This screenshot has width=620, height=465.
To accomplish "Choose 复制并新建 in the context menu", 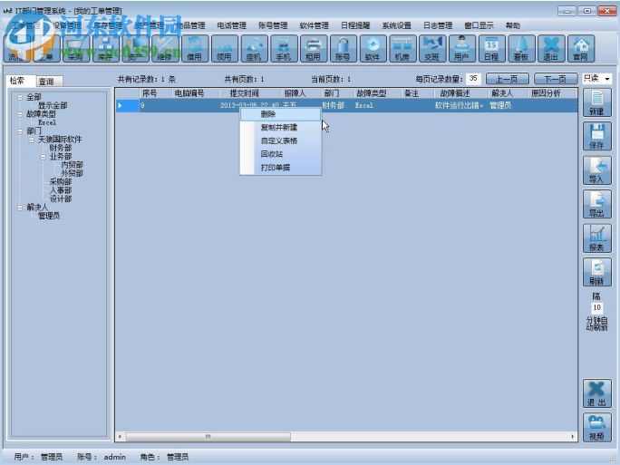I will [x=281, y=127].
